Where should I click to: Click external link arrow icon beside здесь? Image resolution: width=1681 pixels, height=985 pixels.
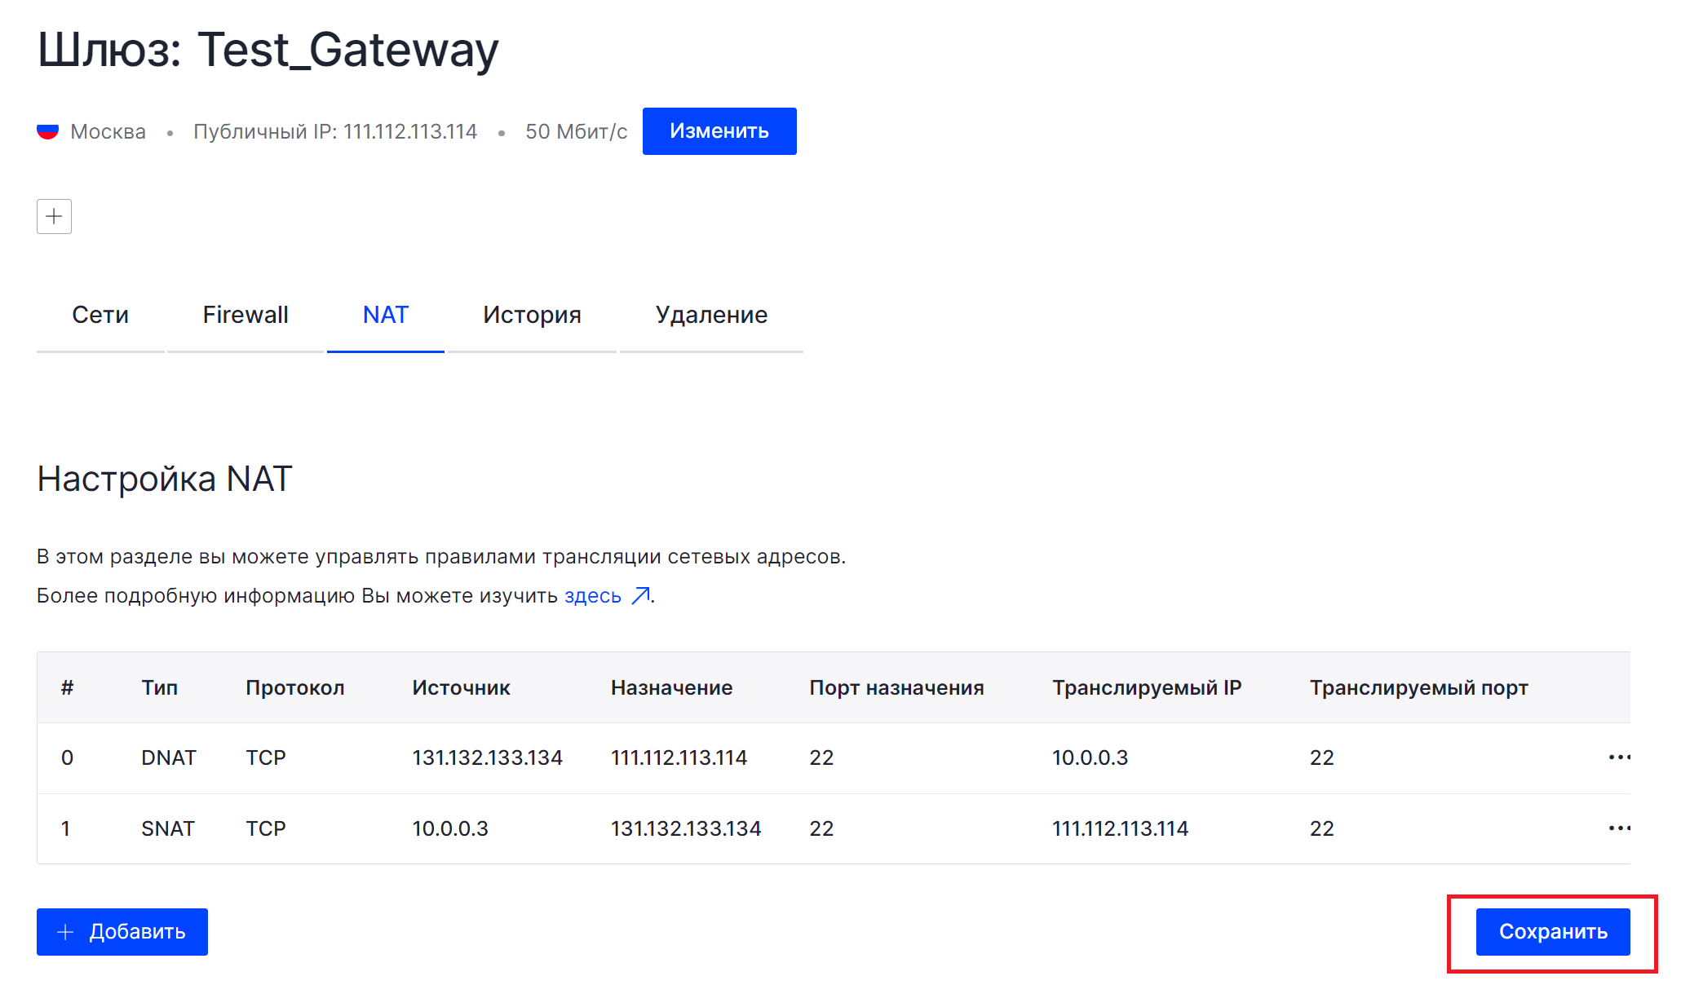click(641, 596)
